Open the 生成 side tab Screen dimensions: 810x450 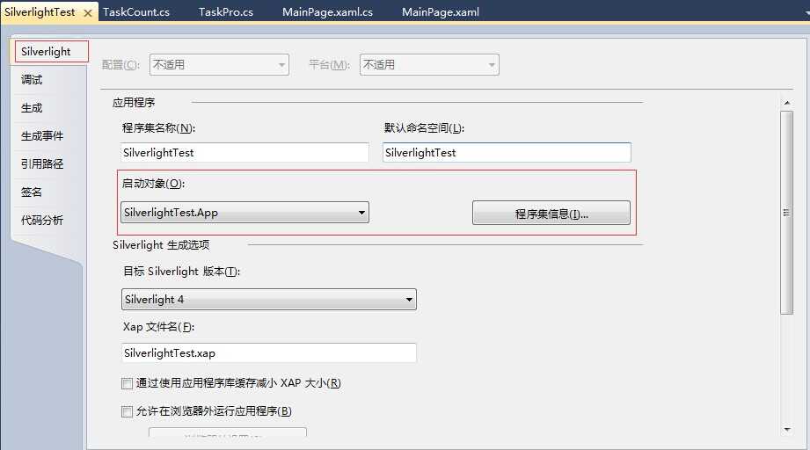pyautogui.click(x=32, y=108)
